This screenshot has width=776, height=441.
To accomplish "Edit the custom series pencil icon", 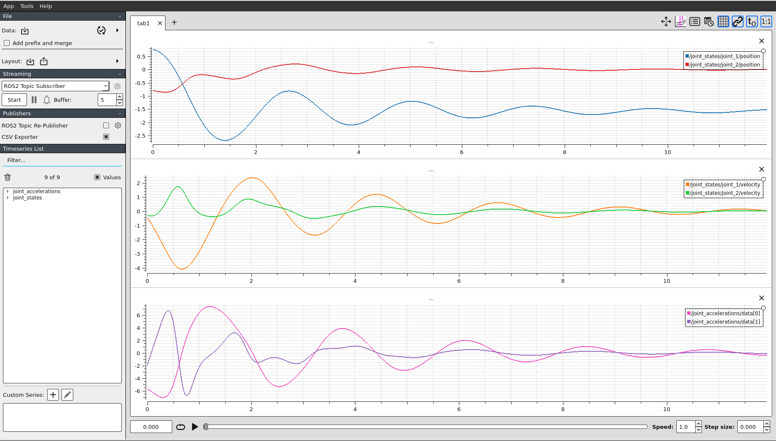I will pos(67,395).
